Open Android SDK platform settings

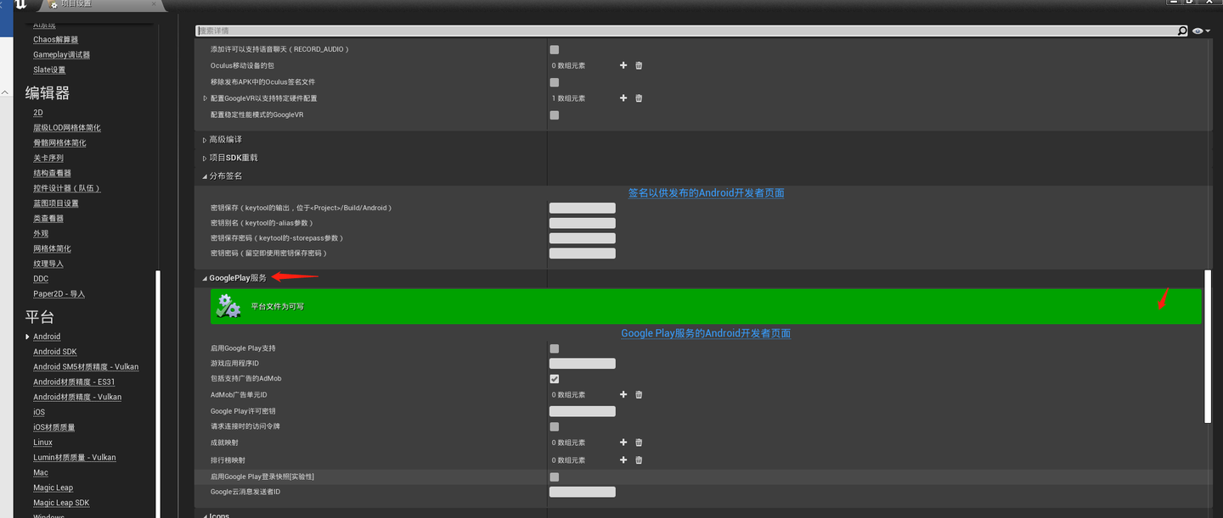pyautogui.click(x=55, y=352)
